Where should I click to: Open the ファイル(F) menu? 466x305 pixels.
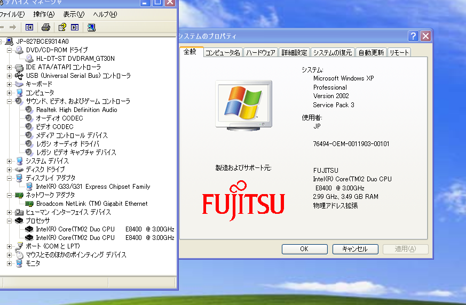pos(12,14)
